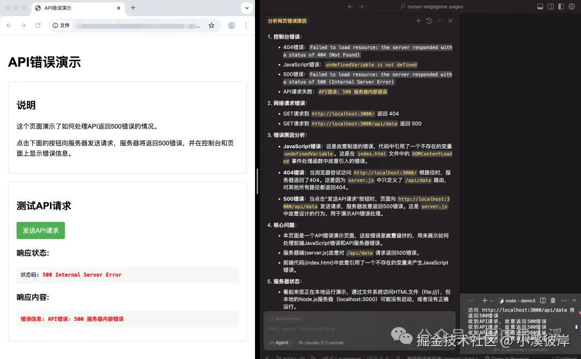Toggle the primary sidebar visibility
The width and height of the screenshot is (581, 359).
pyautogui.click(x=550, y=6)
